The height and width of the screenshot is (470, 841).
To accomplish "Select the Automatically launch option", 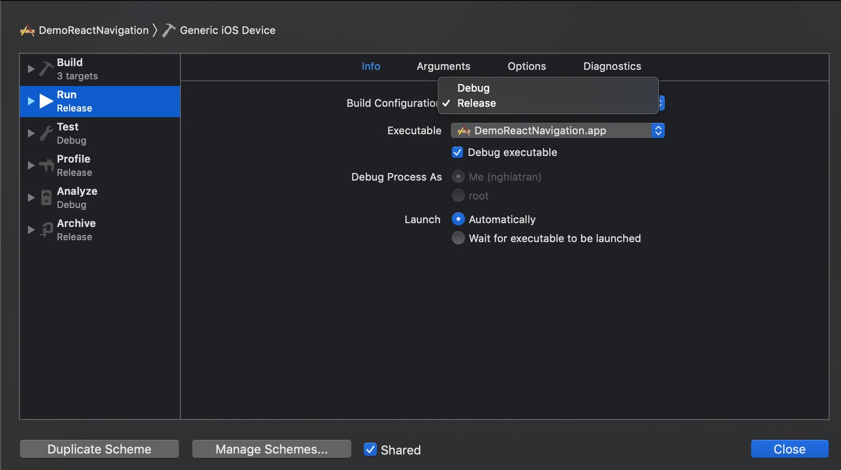I will (458, 219).
